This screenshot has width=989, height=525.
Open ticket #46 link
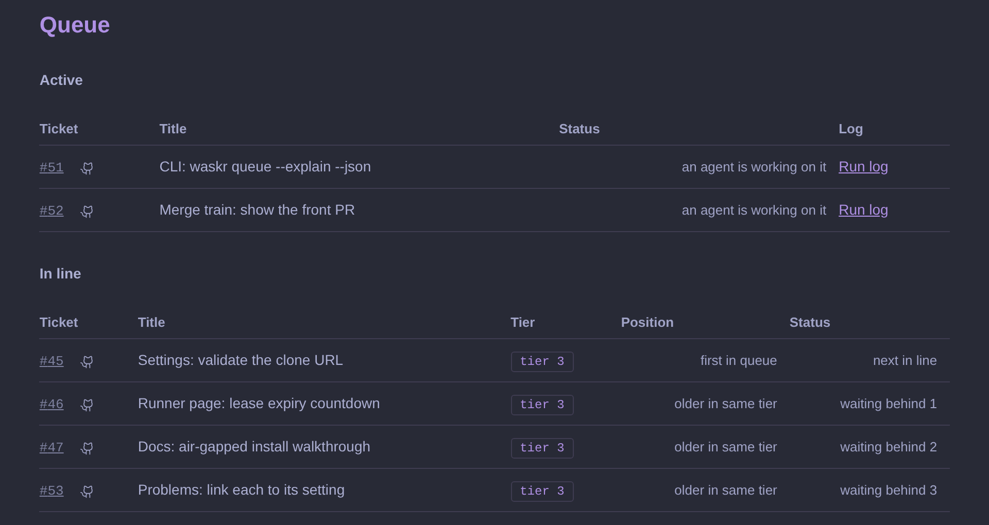point(52,404)
